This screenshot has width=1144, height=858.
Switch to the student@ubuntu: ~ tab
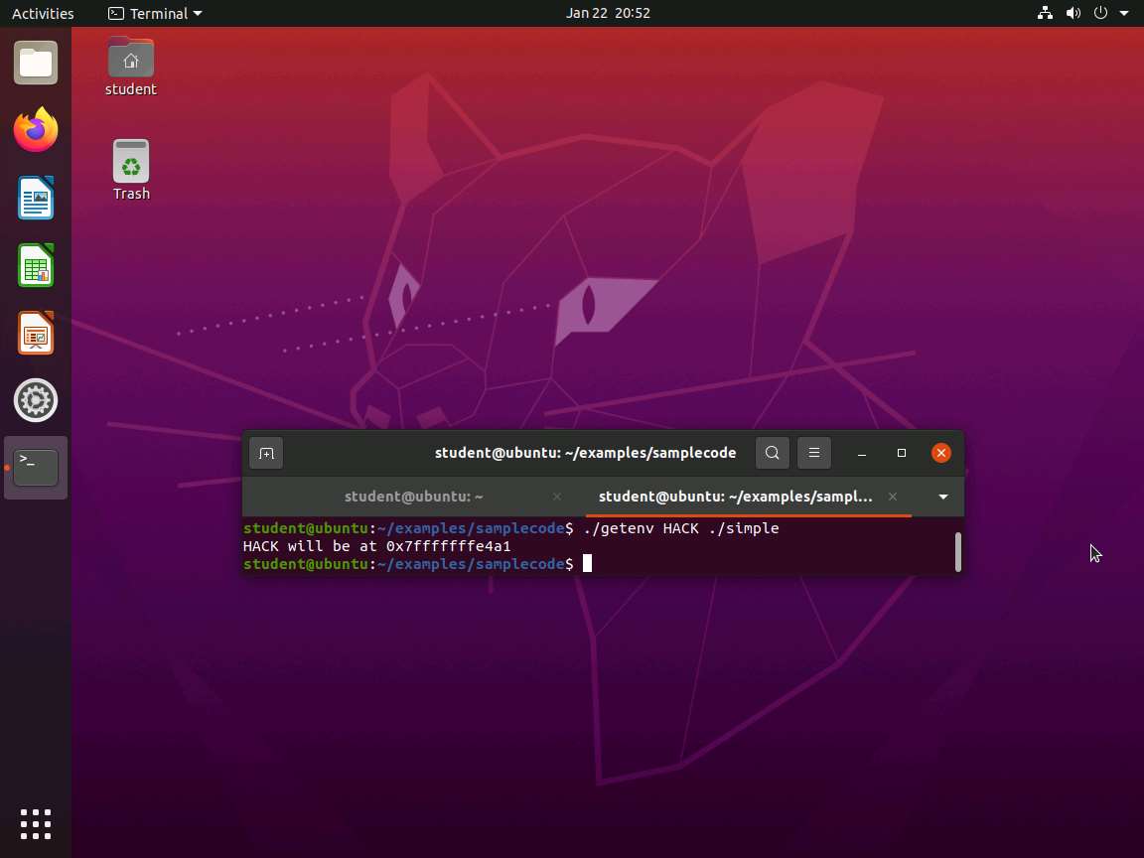[x=413, y=497]
